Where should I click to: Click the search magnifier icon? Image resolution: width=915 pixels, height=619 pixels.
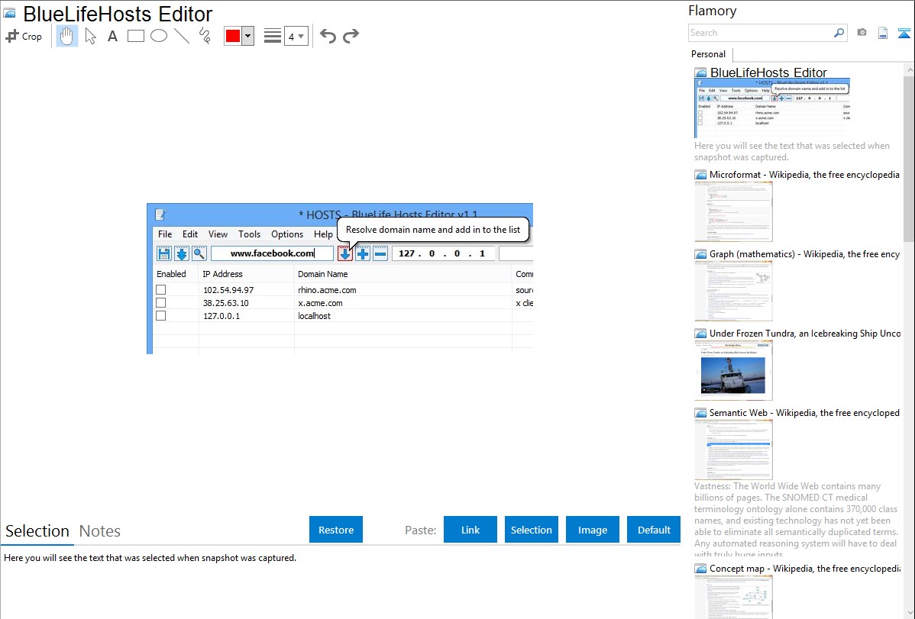click(x=839, y=33)
